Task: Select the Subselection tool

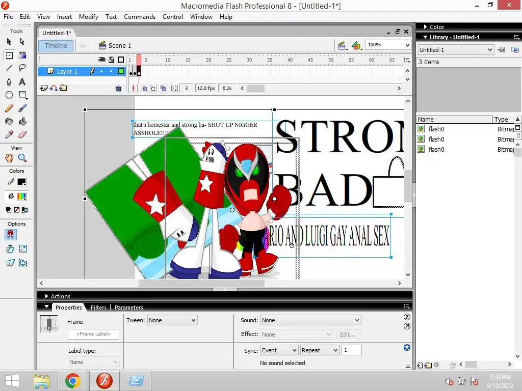Action: [22, 42]
